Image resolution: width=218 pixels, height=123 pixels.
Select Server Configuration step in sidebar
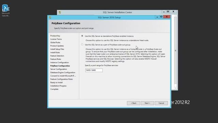(59, 69)
